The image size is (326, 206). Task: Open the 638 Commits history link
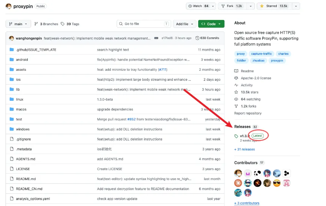pos(207,38)
